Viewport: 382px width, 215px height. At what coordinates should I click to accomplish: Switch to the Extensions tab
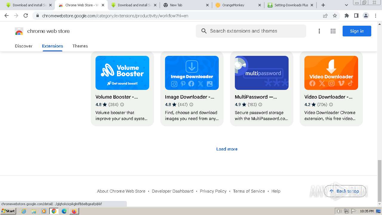point(53,46)
